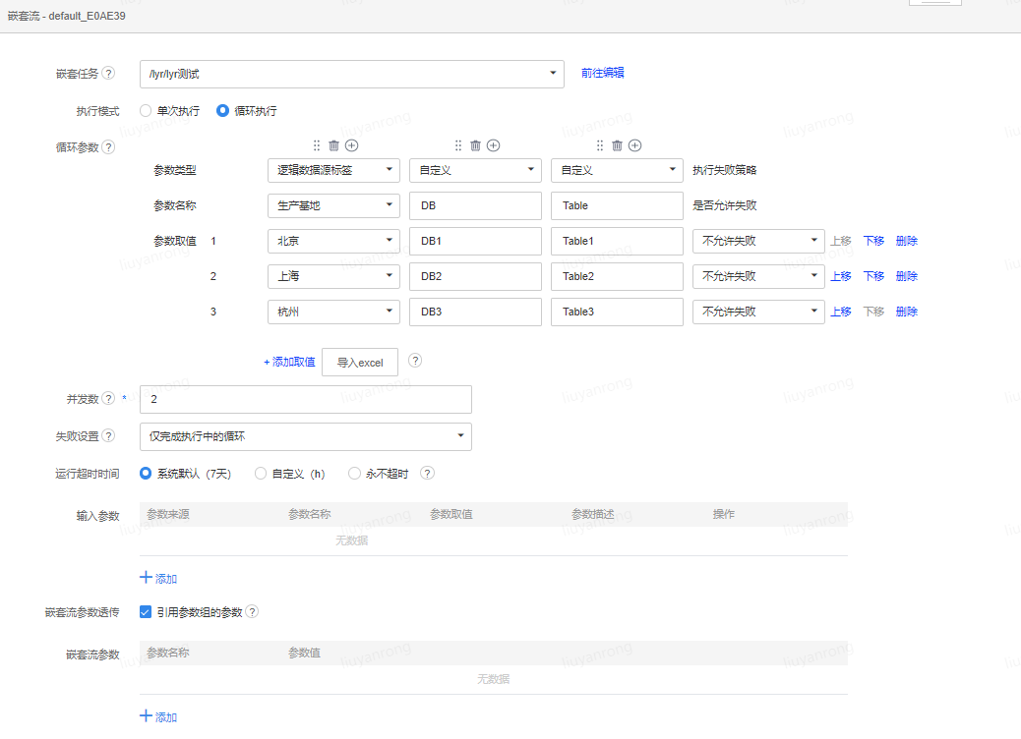Click the 导入excel button

(360, 363)
